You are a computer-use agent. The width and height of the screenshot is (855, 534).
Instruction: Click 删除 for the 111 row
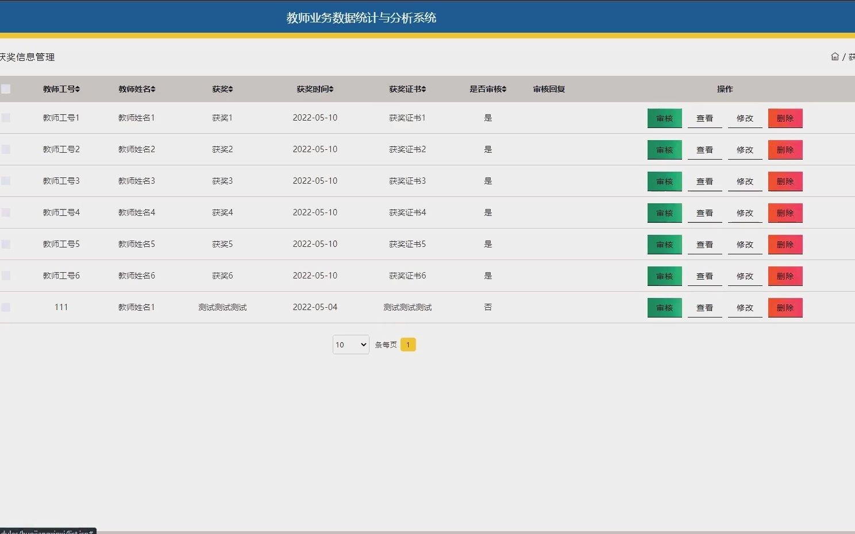(785, 308)
